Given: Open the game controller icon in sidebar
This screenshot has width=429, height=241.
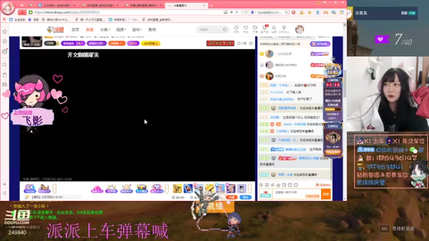Looking at the screenshot, I should pyautogui.click(x=5, y=85).
